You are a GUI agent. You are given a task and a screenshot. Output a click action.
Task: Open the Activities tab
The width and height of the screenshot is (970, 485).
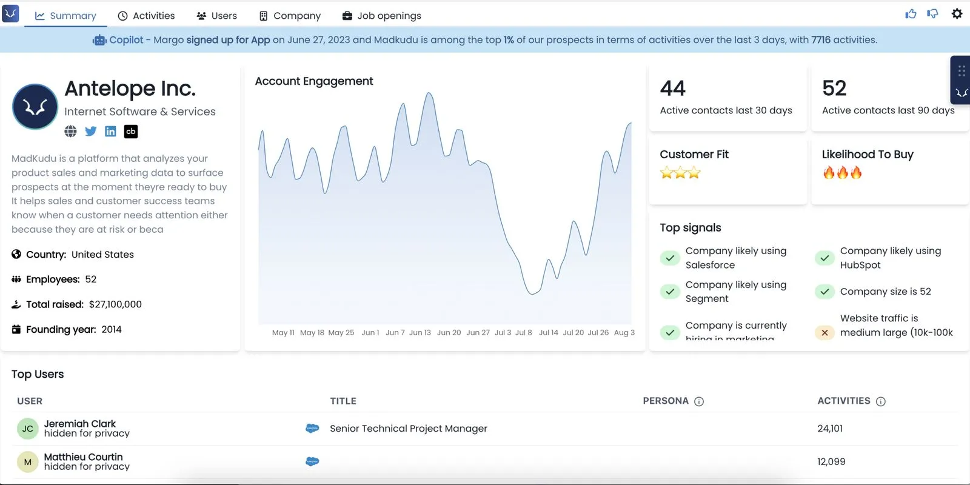click(146, 16)
